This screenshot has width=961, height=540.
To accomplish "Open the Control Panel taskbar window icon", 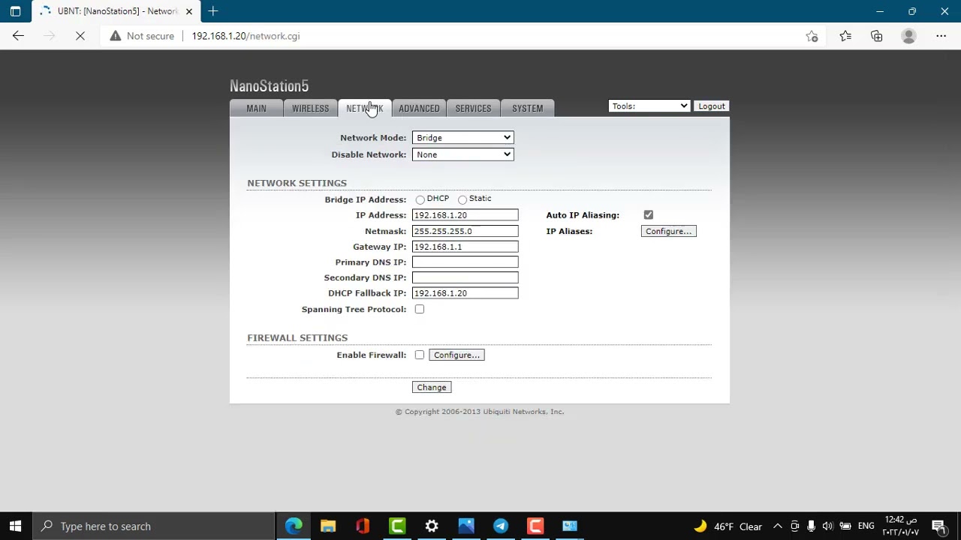I will [x=570, y=526].
